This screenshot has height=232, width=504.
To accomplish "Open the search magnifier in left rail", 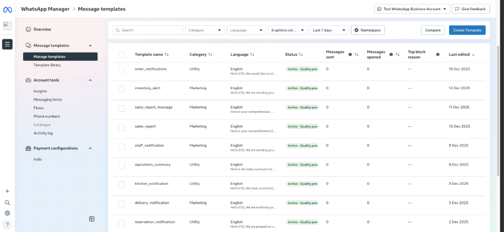I will (x=8, y=202).
